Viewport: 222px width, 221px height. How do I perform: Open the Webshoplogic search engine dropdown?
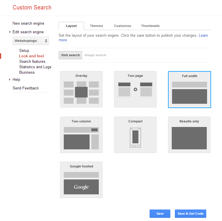click(x=31, y=41)
